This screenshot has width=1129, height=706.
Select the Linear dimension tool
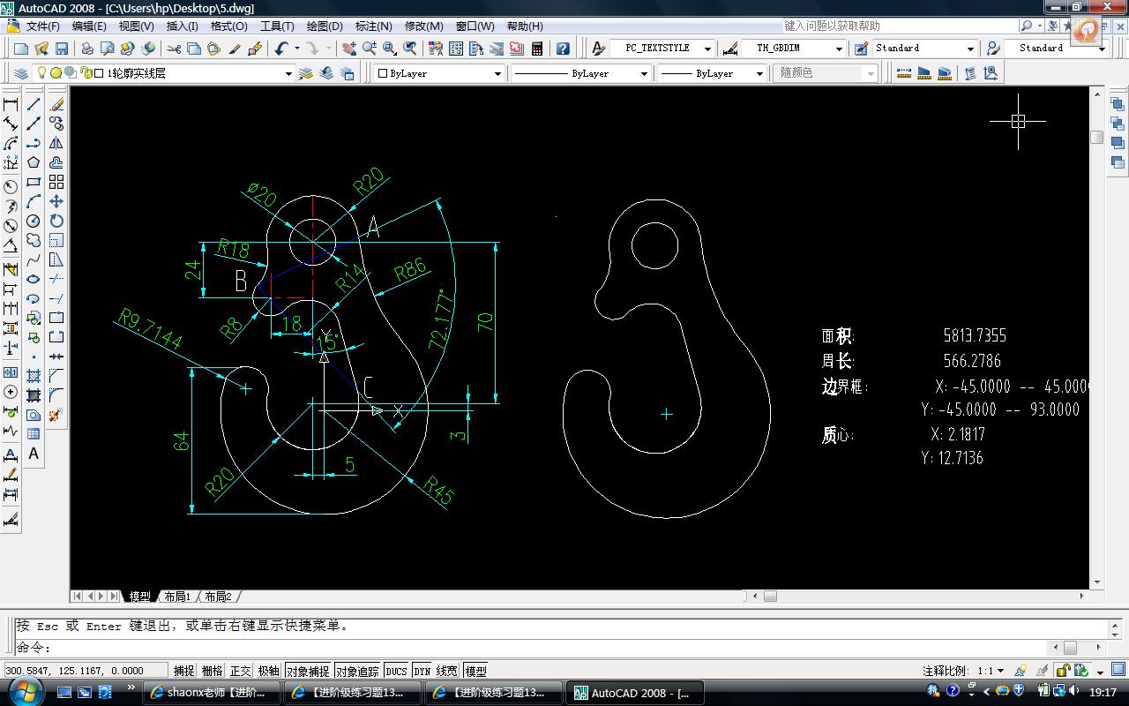click(11, 104)
